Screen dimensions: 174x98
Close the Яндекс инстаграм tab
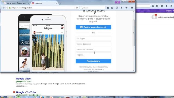29,3
